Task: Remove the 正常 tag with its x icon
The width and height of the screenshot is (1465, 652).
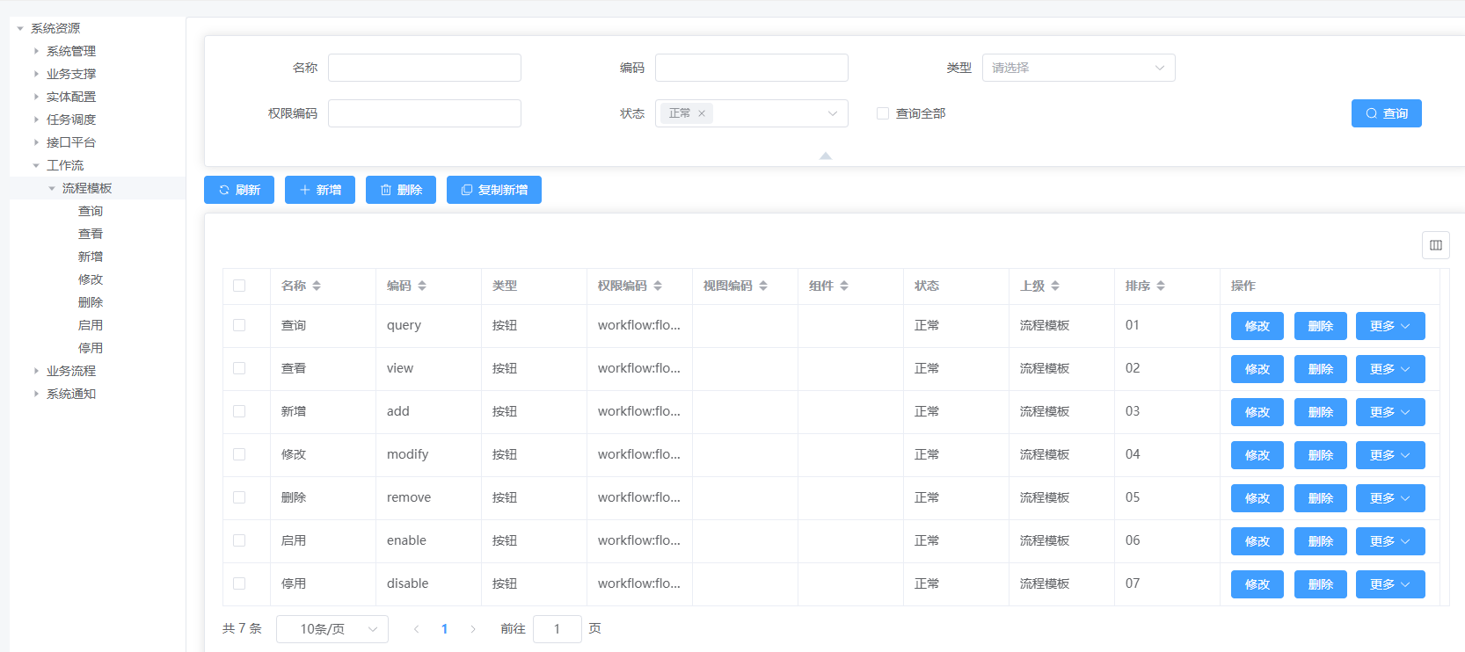Action: coord(702,113)
